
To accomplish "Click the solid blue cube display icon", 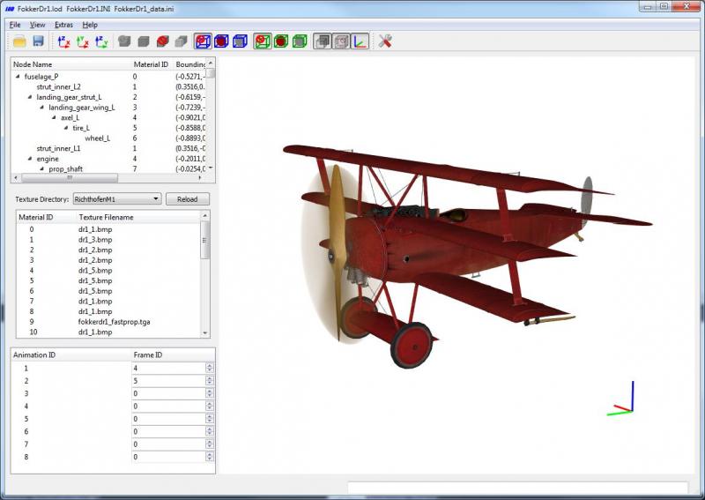I will (241, 41).
